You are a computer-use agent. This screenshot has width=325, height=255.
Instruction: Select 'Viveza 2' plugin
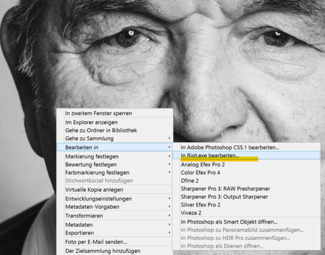pos(246,213)
